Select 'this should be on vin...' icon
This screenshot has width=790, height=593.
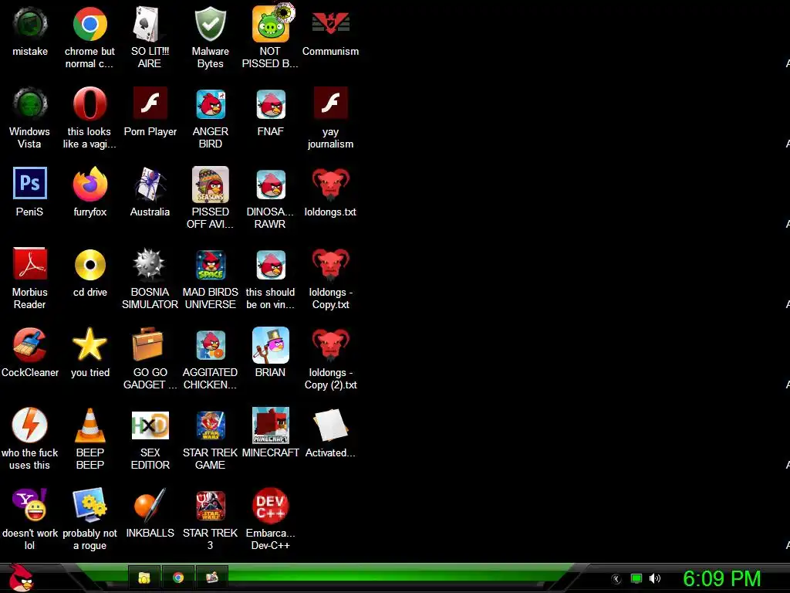tap(271, 264)
